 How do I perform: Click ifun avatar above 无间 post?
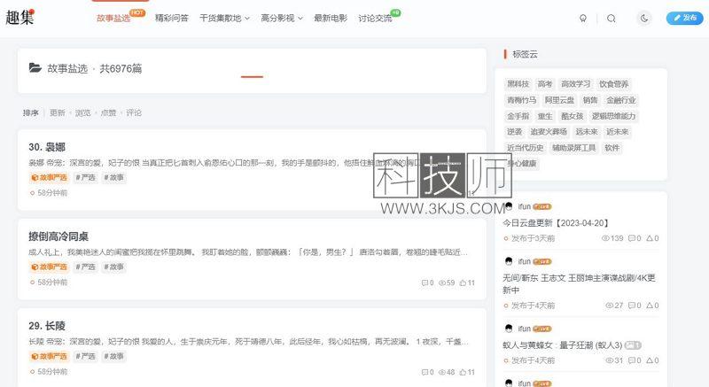pos(509,261)
